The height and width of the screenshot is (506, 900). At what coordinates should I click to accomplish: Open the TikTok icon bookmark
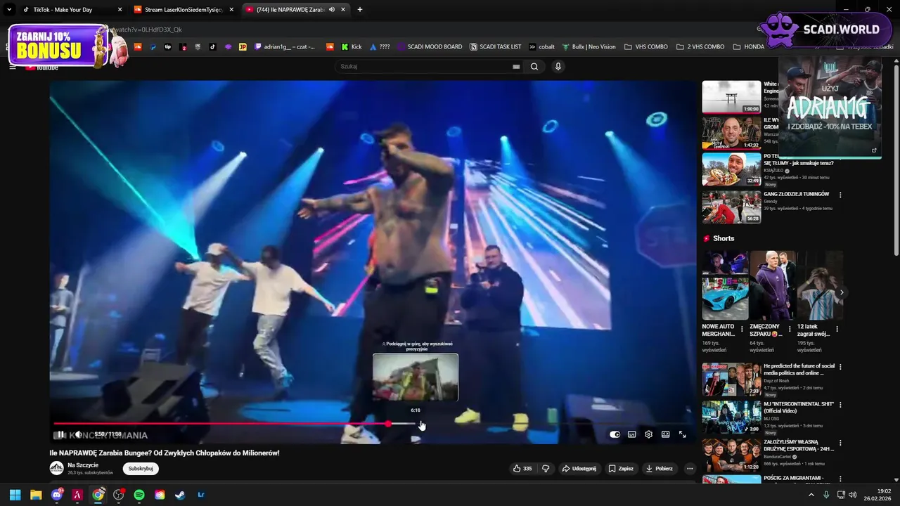[x=213, y=47]
